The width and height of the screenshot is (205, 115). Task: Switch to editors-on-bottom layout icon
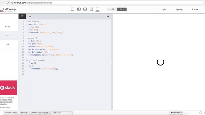pyautogui.click(x=85, y=9)
